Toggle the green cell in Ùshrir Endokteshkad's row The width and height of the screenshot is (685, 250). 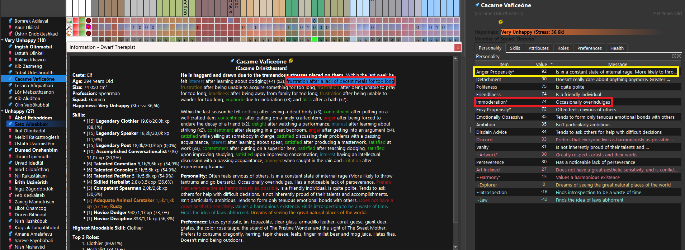(x=82, y=33)
